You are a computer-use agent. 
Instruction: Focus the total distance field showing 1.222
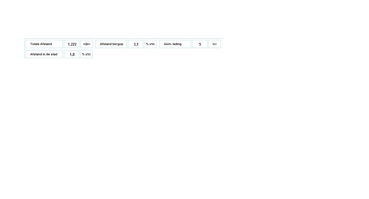coord(72,44)
